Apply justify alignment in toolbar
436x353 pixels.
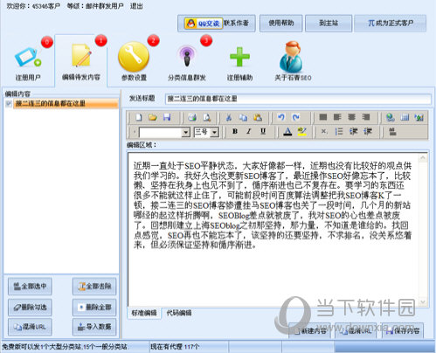coord(322,117)
